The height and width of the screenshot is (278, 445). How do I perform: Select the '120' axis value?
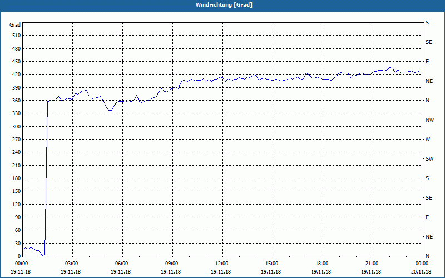tap(17, 204)
